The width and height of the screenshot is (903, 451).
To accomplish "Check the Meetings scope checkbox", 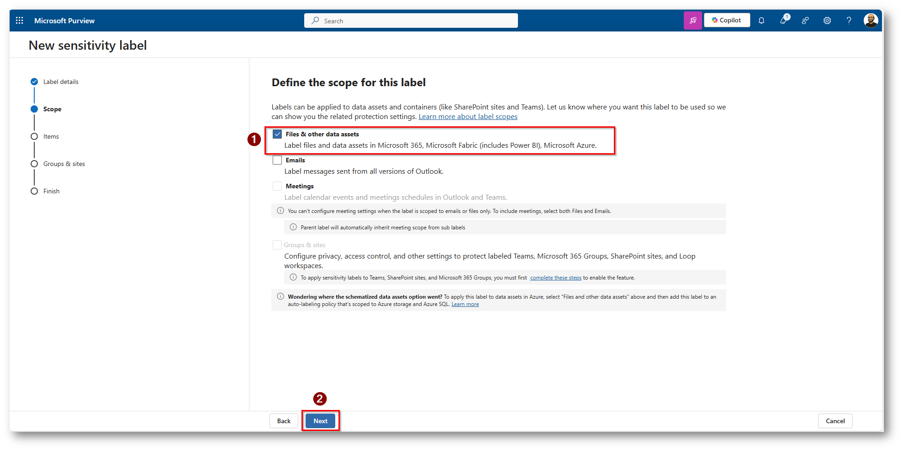I will click(x=277, y=186).
